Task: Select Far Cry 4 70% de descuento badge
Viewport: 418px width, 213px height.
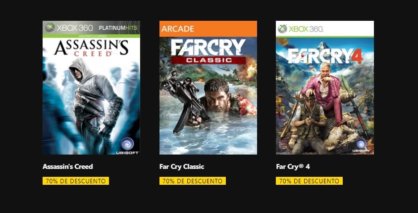Action: tap(309, 181)
